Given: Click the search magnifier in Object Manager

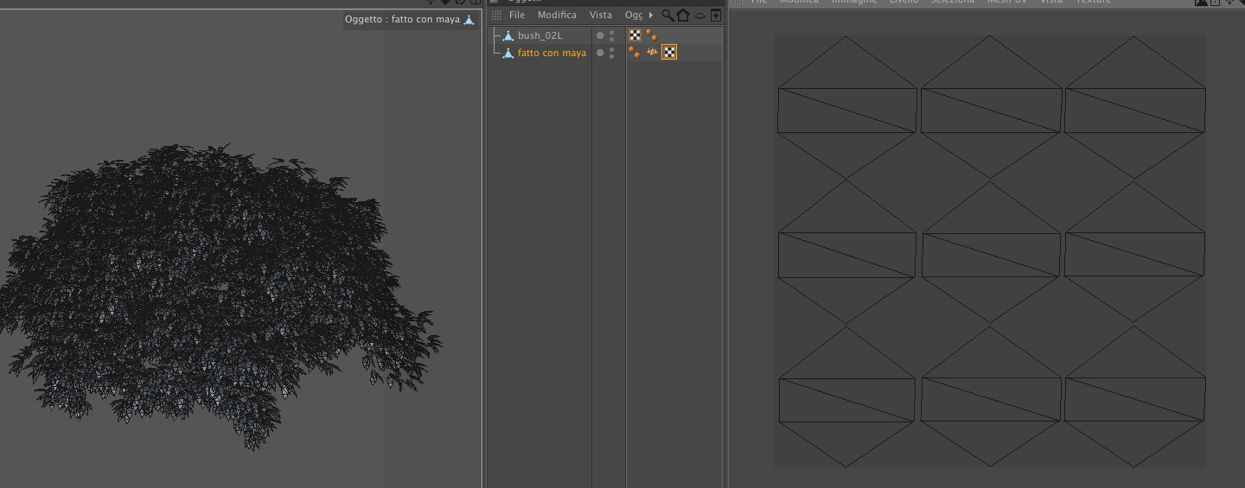Looking at the screenshot, I should pyautogui.click(x=667, y=15).
